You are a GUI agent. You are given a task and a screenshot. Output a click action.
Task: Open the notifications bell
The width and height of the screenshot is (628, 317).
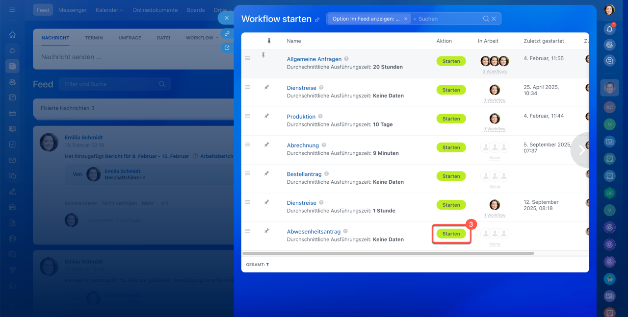[609, 29]
